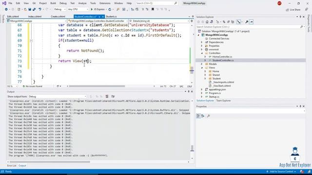Image resolution: width=312 pixels, height=175 pixels.
Task: Toggle track active item icon in Solution Explorer
Action: point(238,22)
